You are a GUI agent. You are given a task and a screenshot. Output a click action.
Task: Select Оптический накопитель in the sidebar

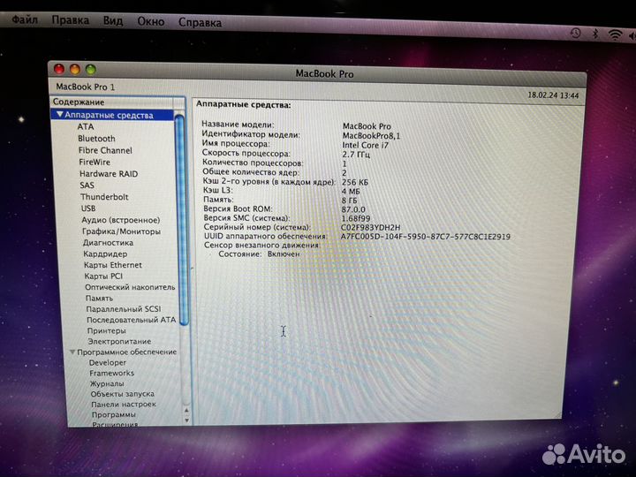(x=130, y=287)
